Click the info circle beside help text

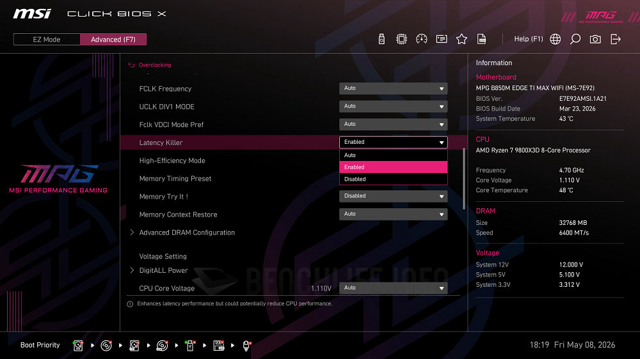[130, 304]
